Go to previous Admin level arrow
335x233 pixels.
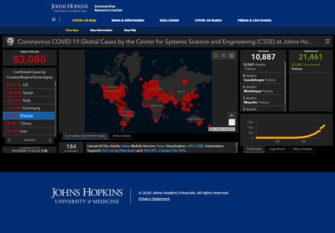pyautogui.click(x=9, y=140)
